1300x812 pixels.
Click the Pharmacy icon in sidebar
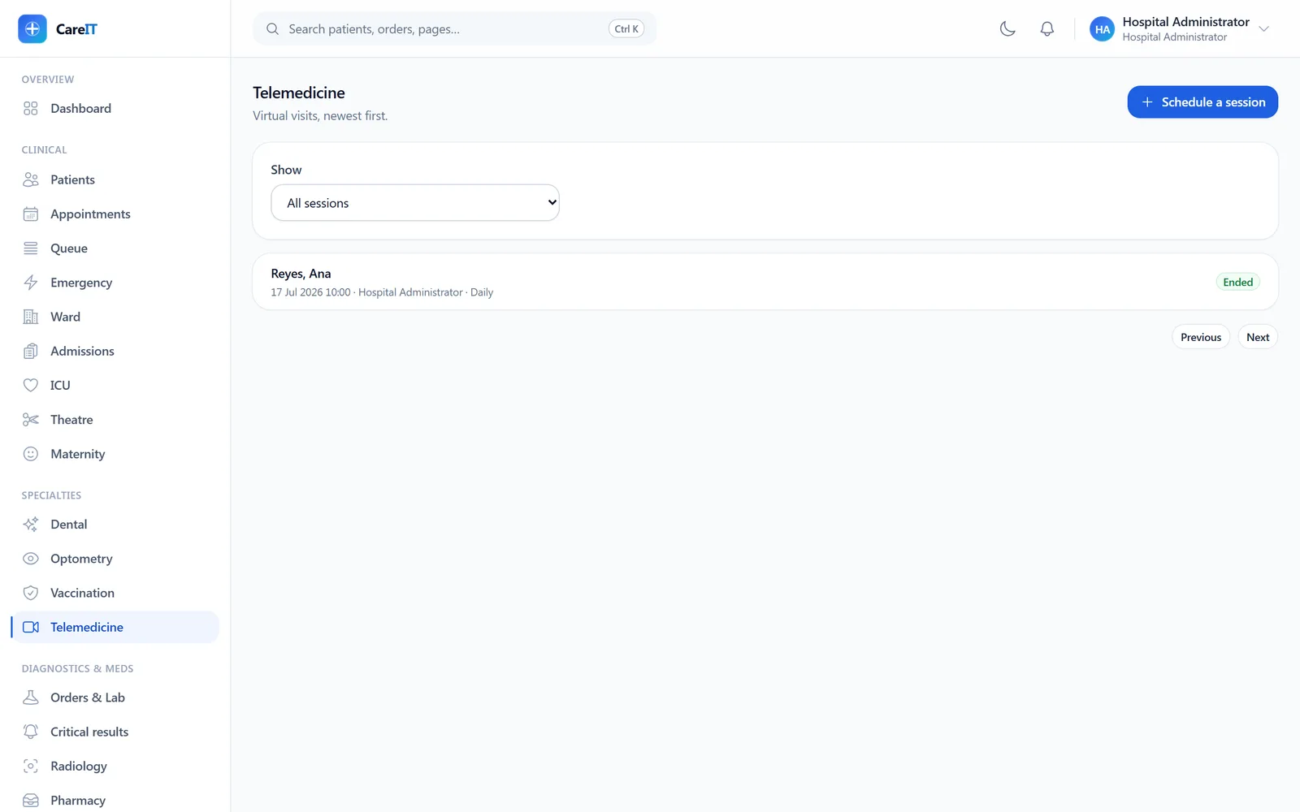[31, 801]
